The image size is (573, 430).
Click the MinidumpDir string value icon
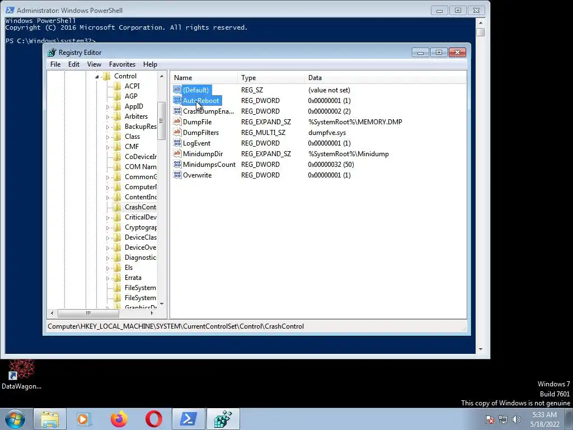click(177, 153)
